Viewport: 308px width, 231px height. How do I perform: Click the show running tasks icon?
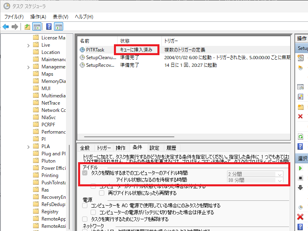pos(300,87)
